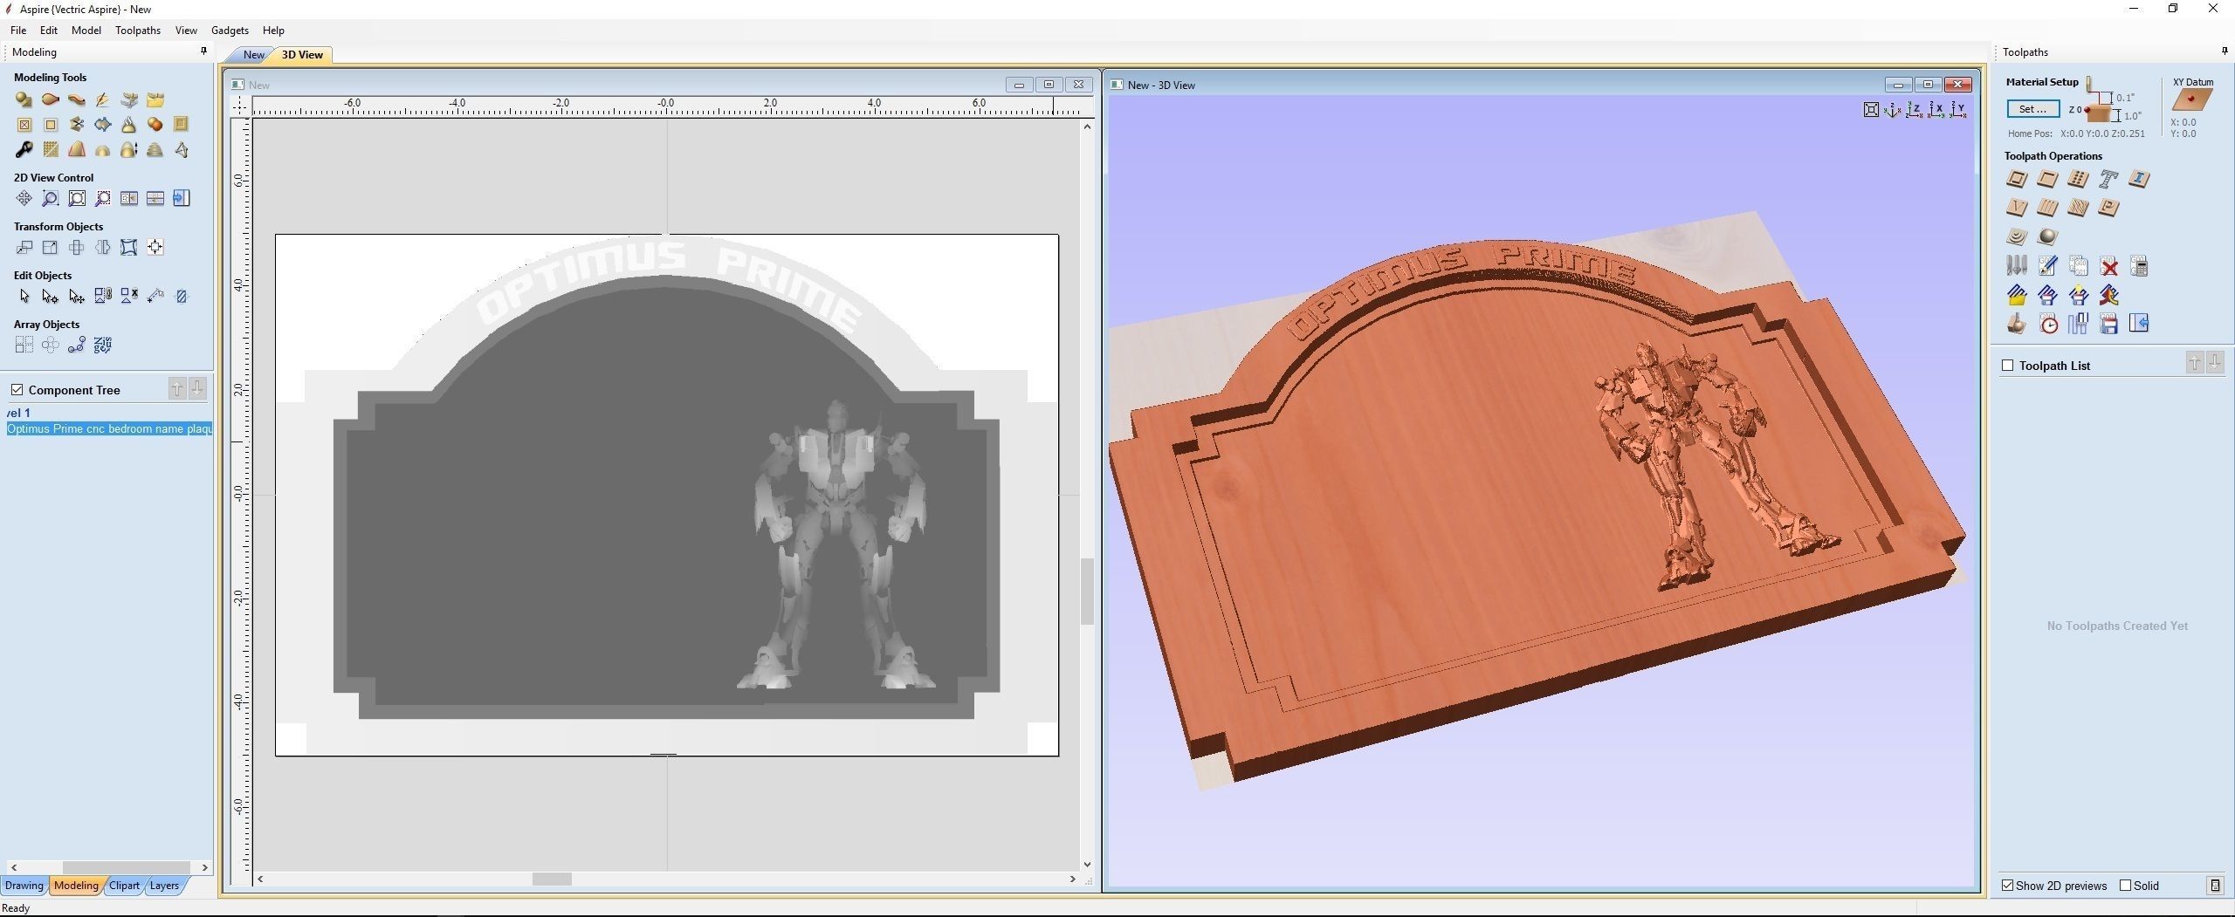The width and height of the screenshot is (2235, 917).
Task: Select the Node Editing cursor tool
Action: [x=50, y=297]
